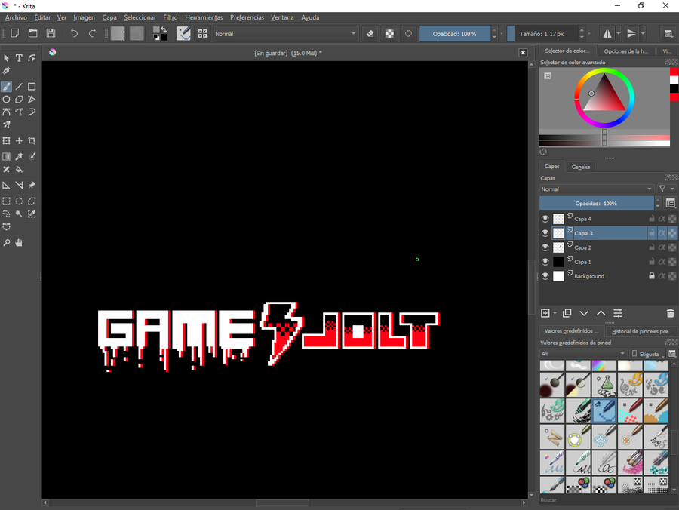Image resolution: width=679 pixels, height=510 pixels.
Task: Select the Fill bucket tool
Action: point(19,169)
